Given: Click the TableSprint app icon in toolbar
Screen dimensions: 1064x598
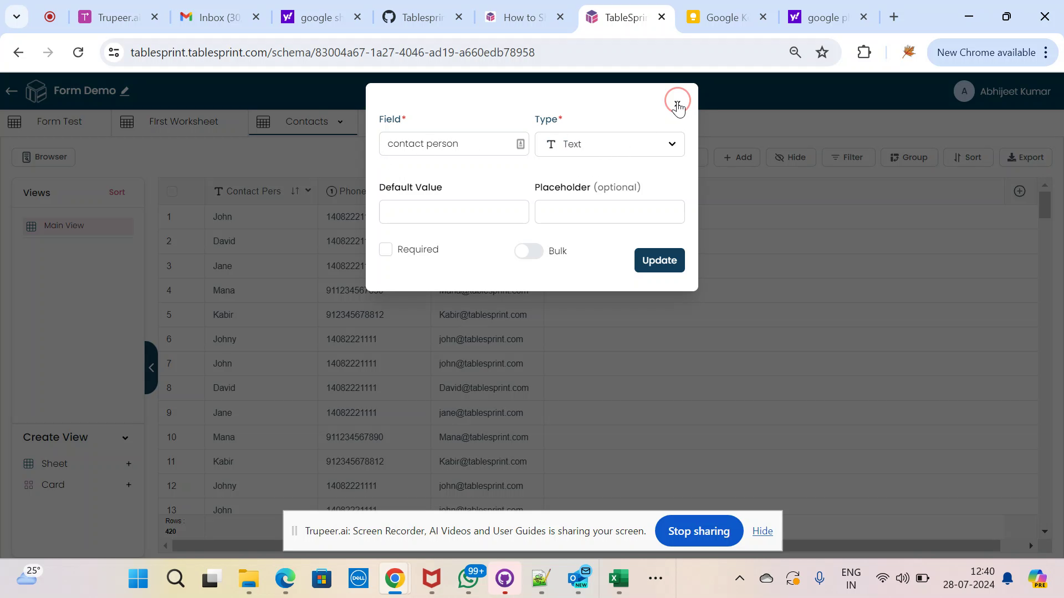Looking at the screenshot, I should pyautogui.click(x=37, y=91).
